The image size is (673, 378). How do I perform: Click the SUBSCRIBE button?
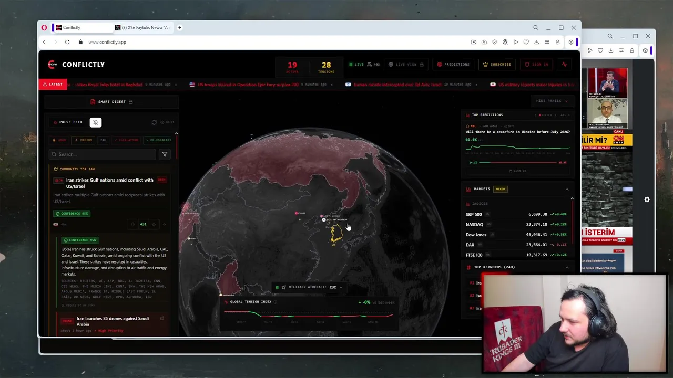pos(497,65)
